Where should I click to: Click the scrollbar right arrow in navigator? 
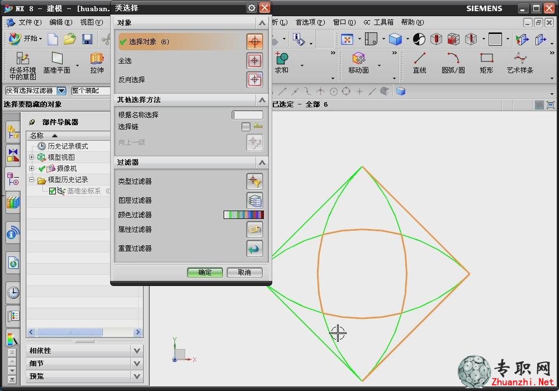coord(138,332)
